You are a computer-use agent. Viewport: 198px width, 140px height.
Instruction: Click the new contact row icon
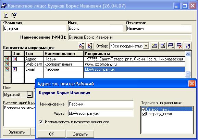[154, 46]
